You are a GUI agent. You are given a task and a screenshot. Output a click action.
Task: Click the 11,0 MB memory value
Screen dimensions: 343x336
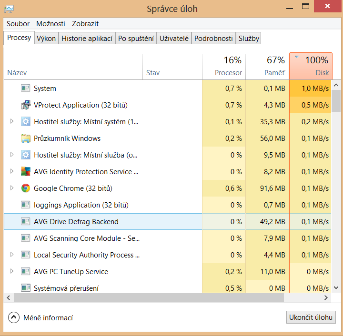pos(272,272)
